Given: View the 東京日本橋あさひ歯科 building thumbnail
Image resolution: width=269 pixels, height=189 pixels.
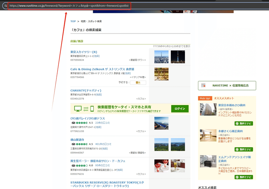Looking at the screenshot, I should click(208, 109).
